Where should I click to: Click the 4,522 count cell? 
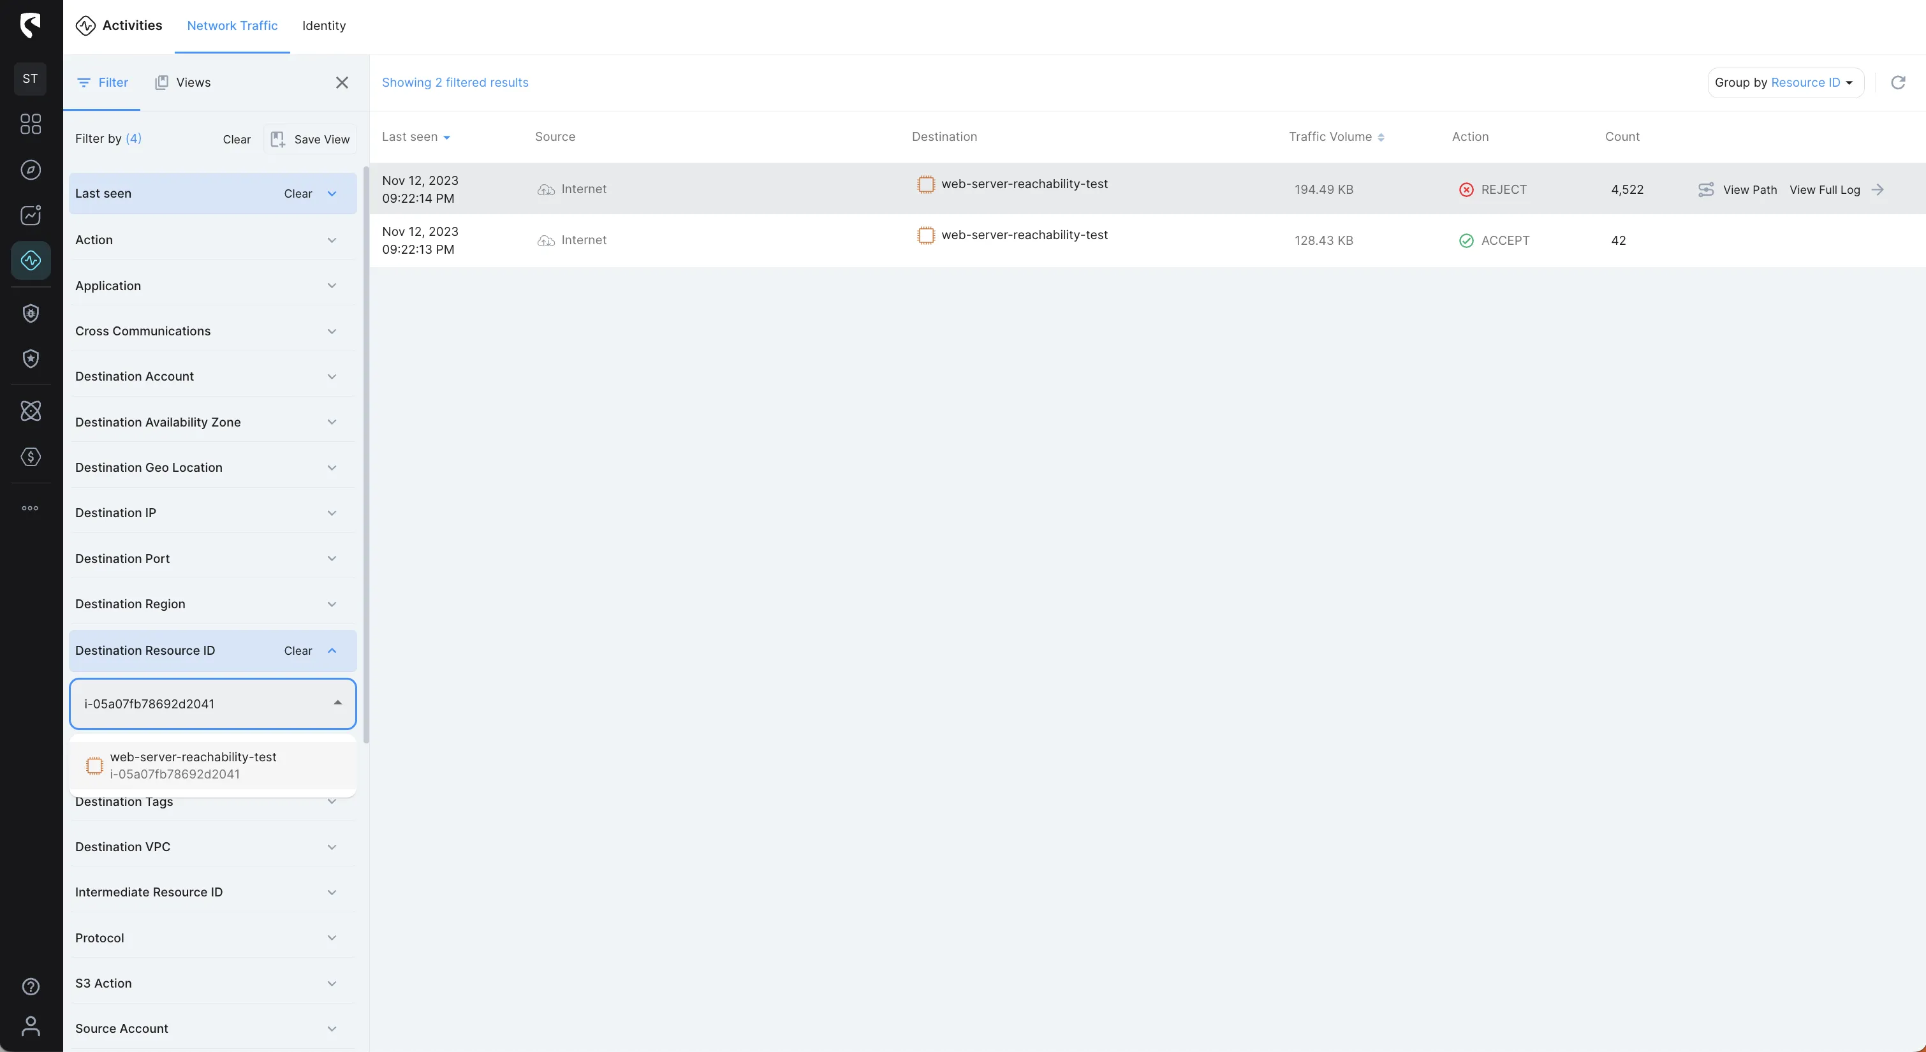[x=1627, y=190]
